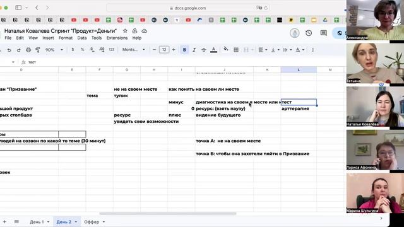Viewport: 404px width, 227px height.
Task: Reload the page in the address bar
Action: tap(266, 8)
